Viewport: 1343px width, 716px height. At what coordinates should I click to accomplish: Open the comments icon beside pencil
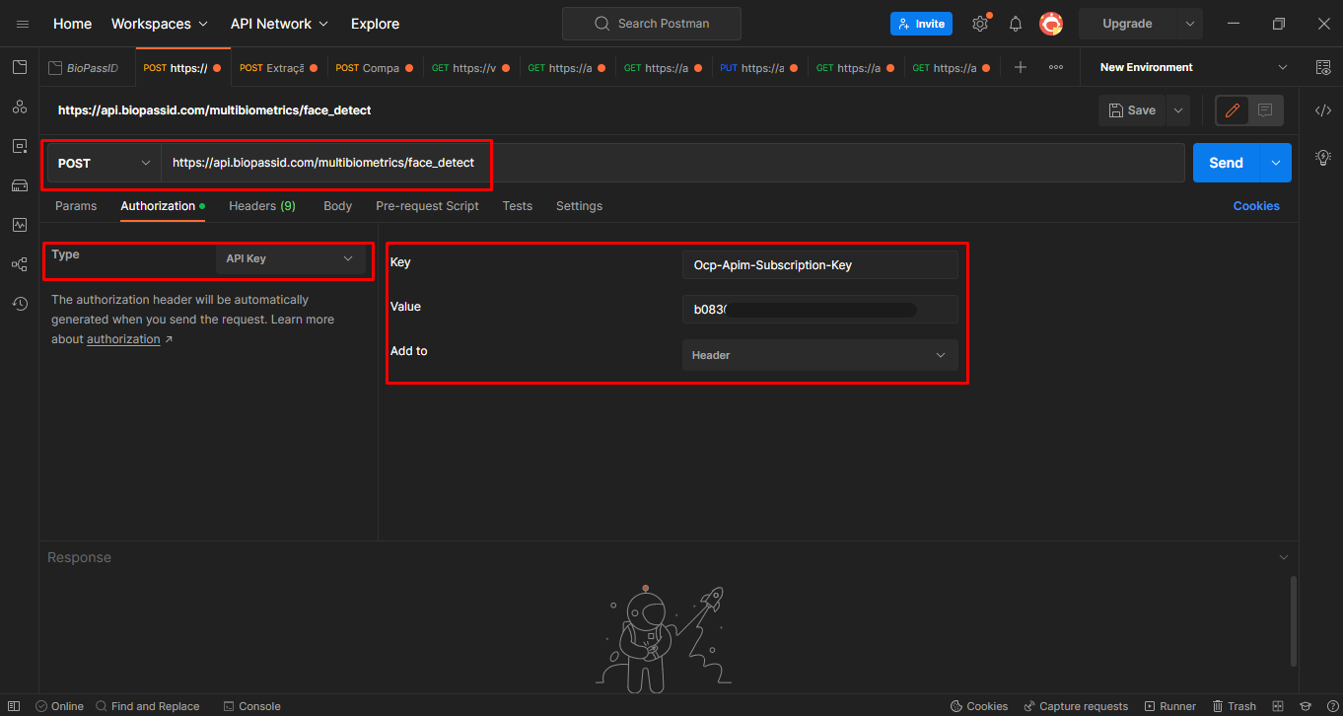pos(1265,110)
